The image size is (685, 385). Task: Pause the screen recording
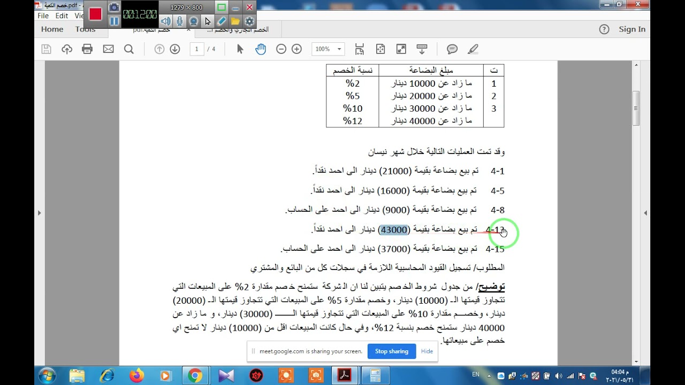point(113,21)
